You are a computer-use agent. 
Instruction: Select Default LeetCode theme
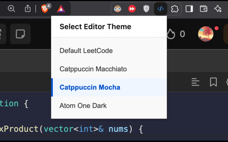click(x=109, y=51)
